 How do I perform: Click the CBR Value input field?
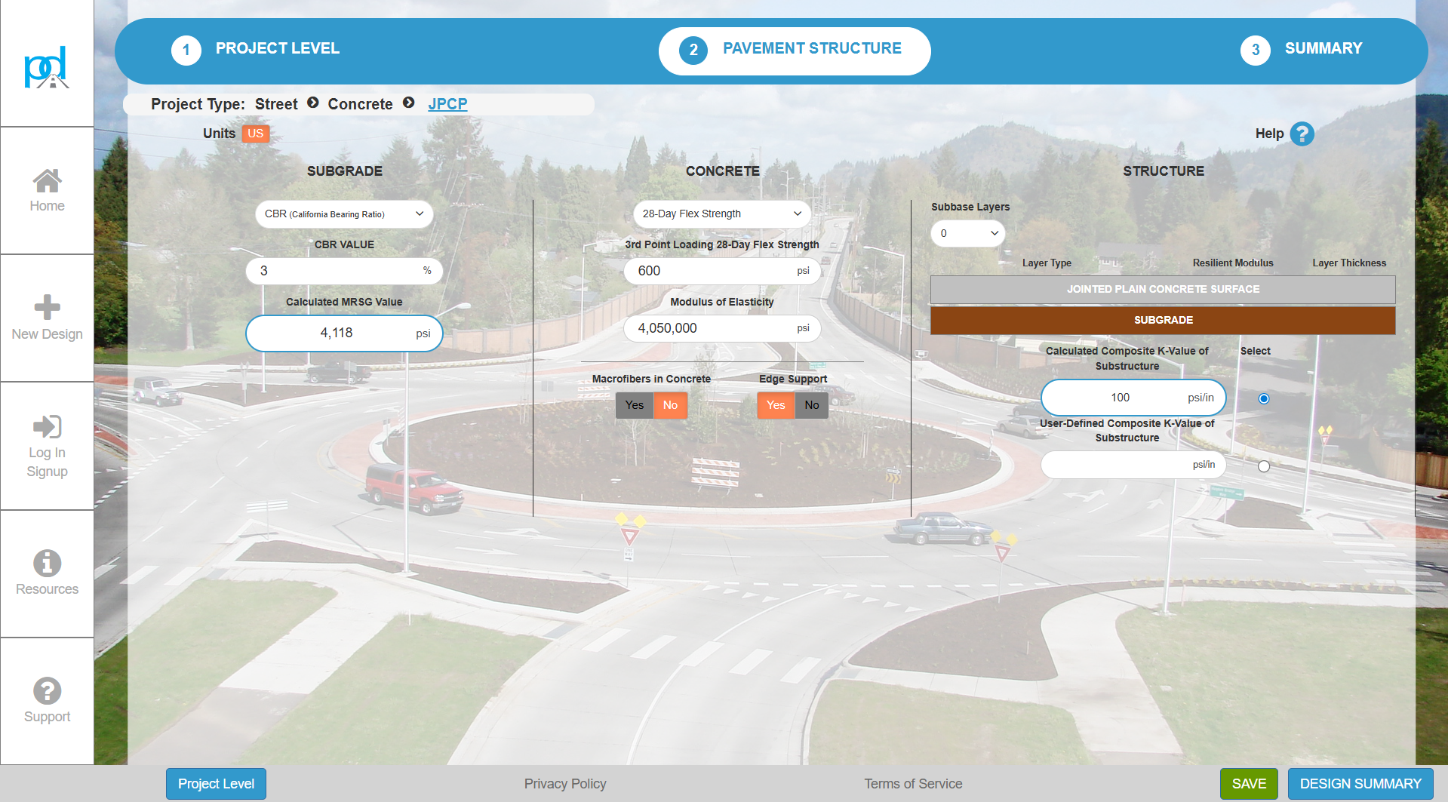tap(336, 271)
